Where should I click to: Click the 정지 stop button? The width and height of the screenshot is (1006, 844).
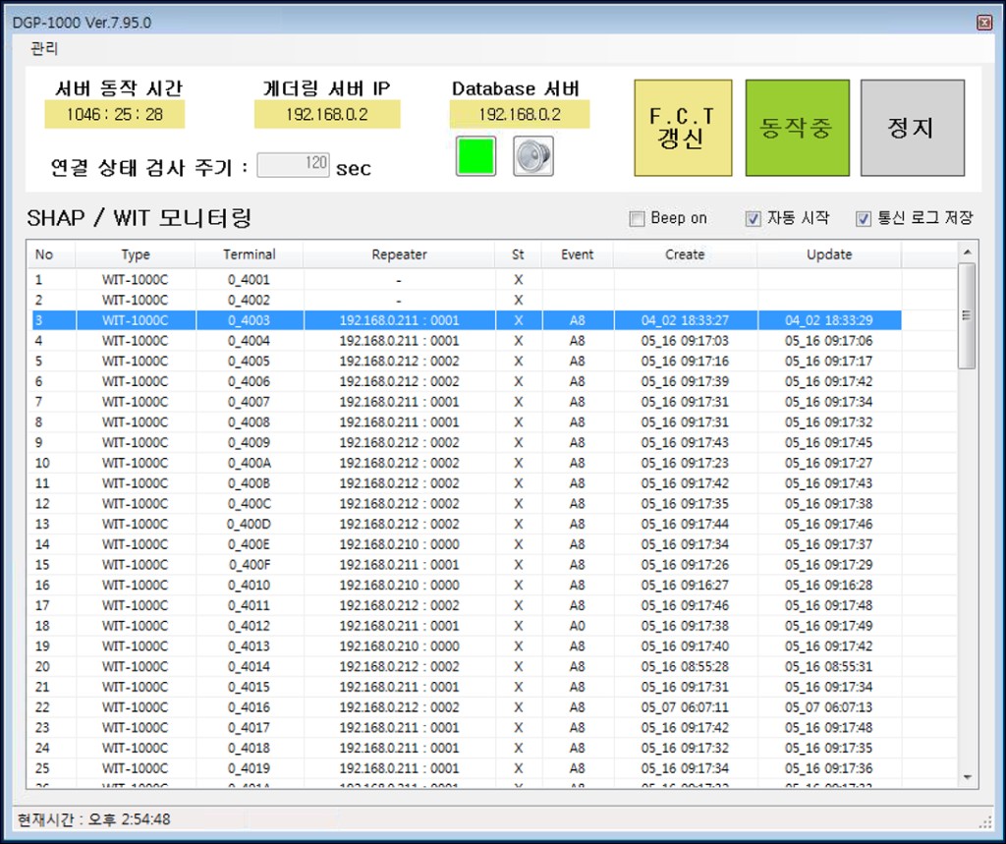point(912,128)
